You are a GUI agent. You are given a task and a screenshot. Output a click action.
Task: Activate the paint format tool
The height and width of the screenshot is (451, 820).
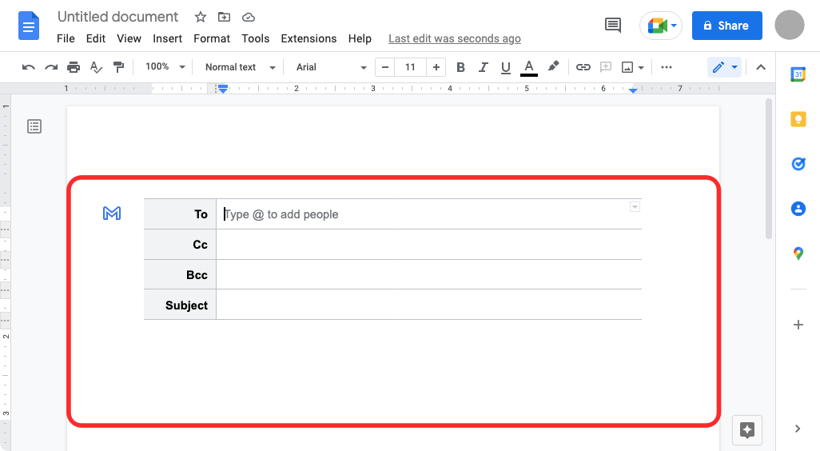pos(119,67)
